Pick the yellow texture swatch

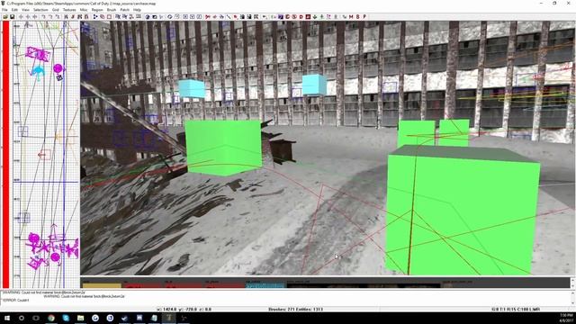pos(102,285)
